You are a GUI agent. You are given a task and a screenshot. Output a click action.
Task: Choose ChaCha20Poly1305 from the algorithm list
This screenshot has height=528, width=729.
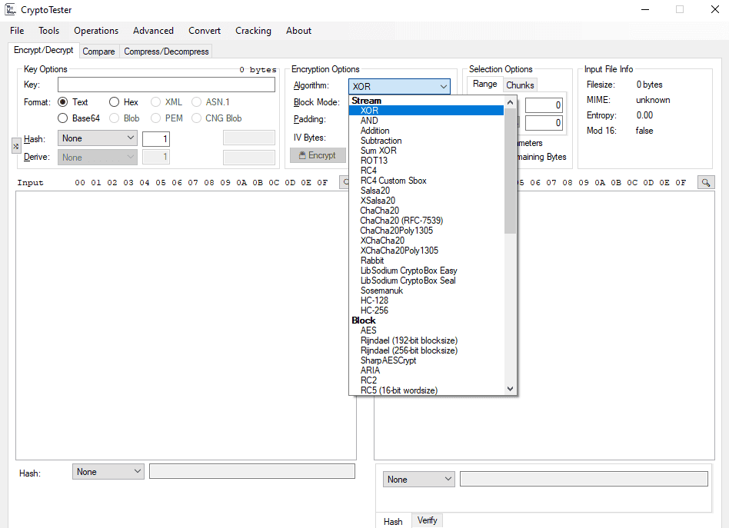[396, 231]
